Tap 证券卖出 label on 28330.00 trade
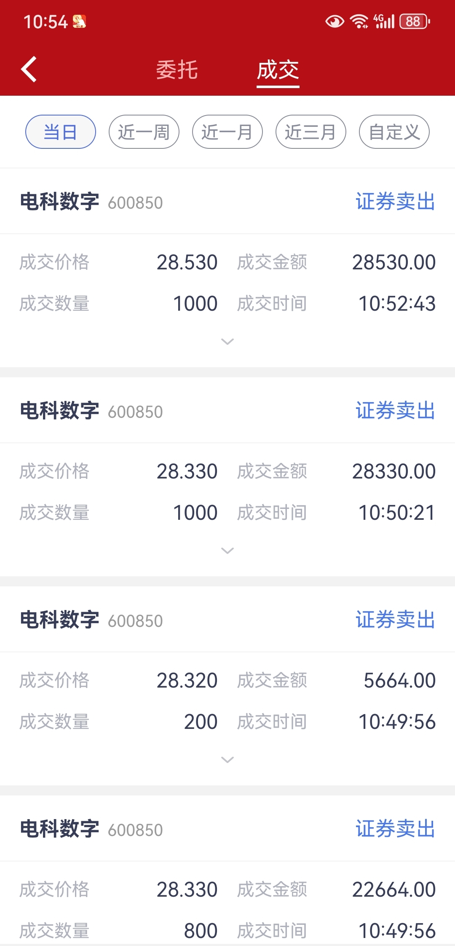 coord(395,411)
